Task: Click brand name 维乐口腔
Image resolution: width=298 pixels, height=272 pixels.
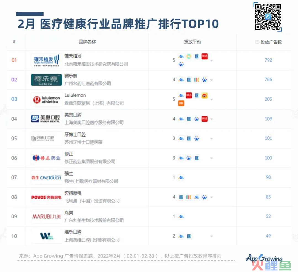Action: [73, 232]
